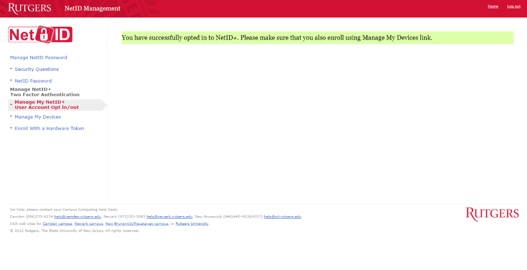527x270 pixels.
Task: Click the Rutgers logo in the header
Action: [29, 8]
